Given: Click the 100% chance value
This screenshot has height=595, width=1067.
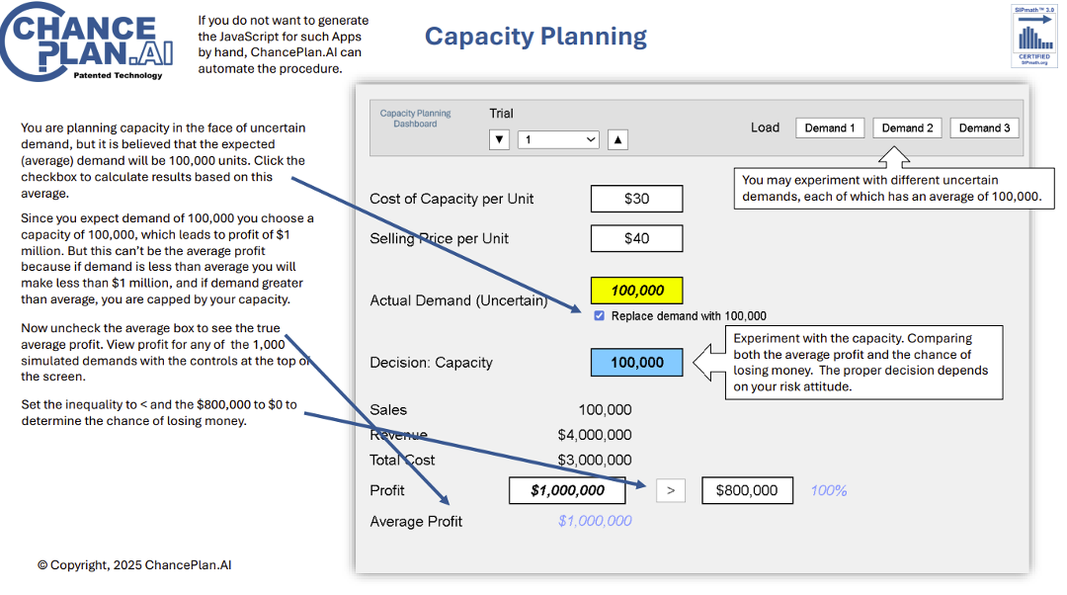Looking at the screenshot, I should 828,490.
